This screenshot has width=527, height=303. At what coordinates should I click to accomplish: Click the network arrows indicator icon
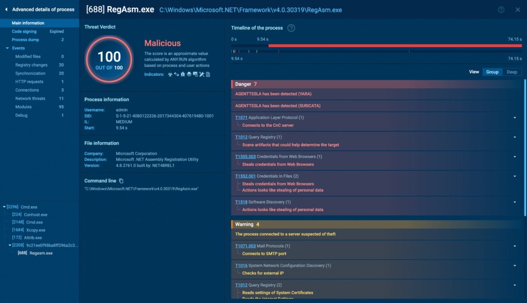177,74
